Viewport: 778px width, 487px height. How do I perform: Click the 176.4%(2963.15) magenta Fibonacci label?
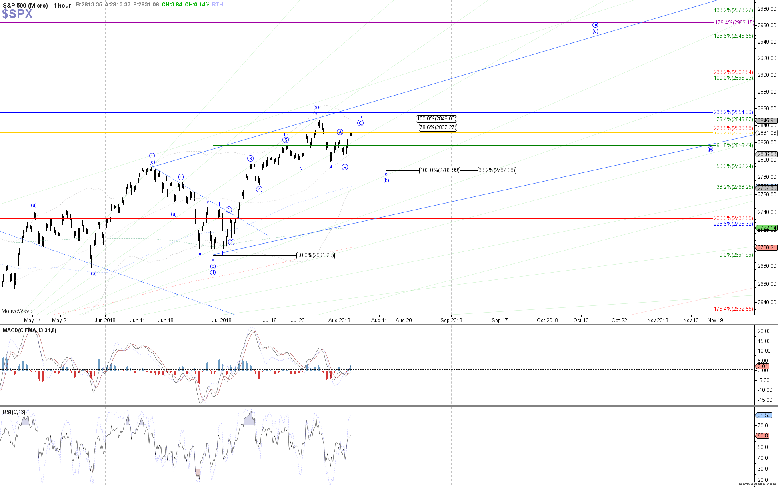click(x=734, y=23)
